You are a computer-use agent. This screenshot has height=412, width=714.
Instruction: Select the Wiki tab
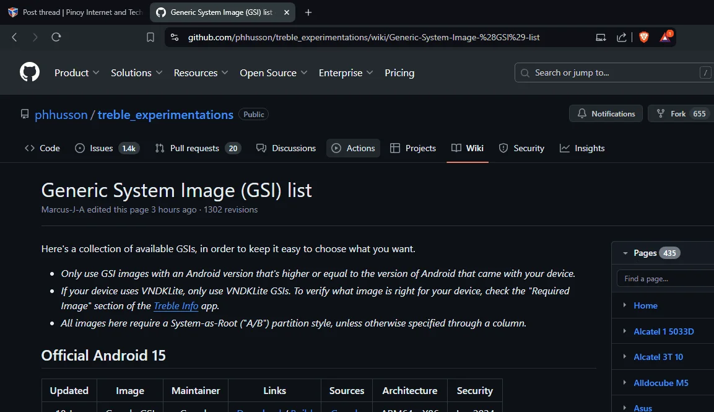click(x=468, y=148)
